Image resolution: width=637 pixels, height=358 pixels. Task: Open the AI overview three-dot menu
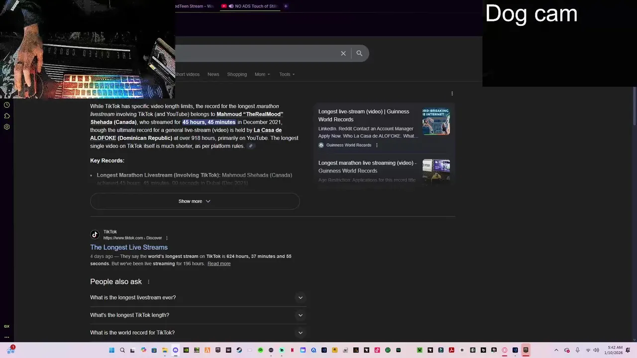[452, 93]
